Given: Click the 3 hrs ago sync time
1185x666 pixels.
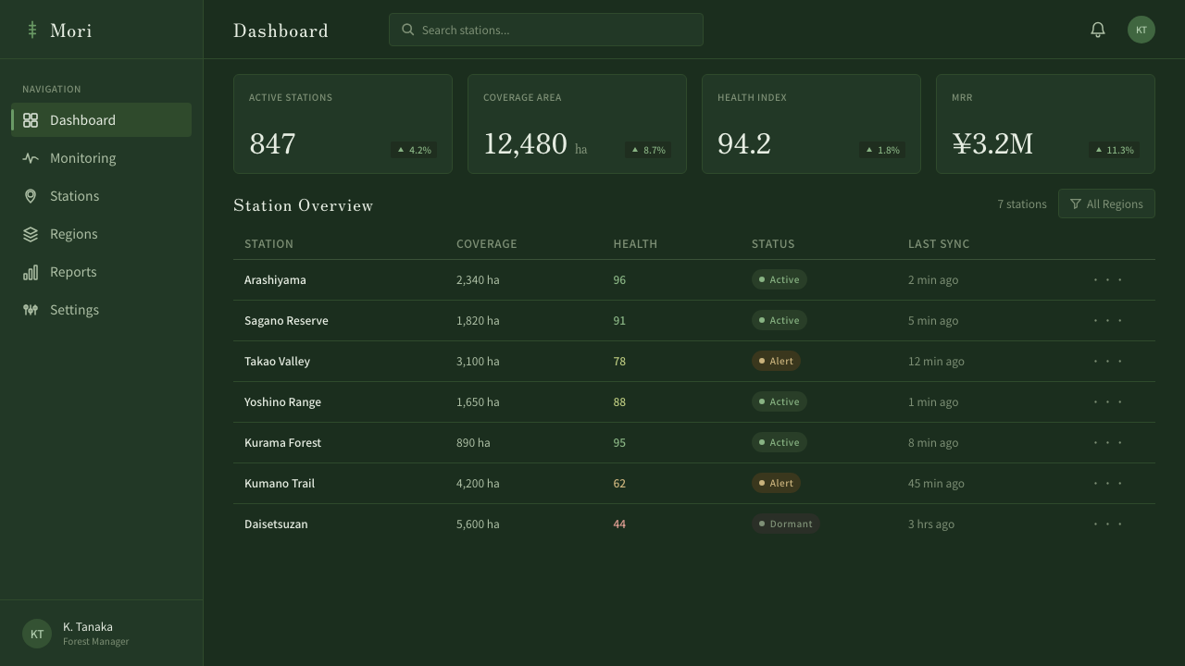Looking at the screenshot, I should point(931,524).
